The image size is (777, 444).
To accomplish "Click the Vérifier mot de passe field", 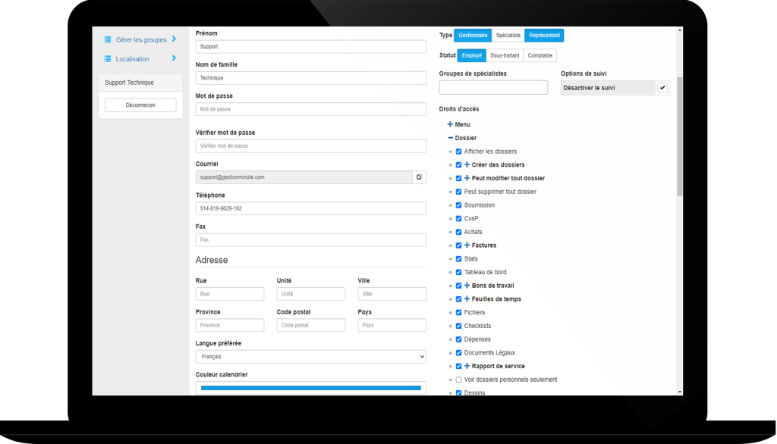I will [x=310, y=145].
